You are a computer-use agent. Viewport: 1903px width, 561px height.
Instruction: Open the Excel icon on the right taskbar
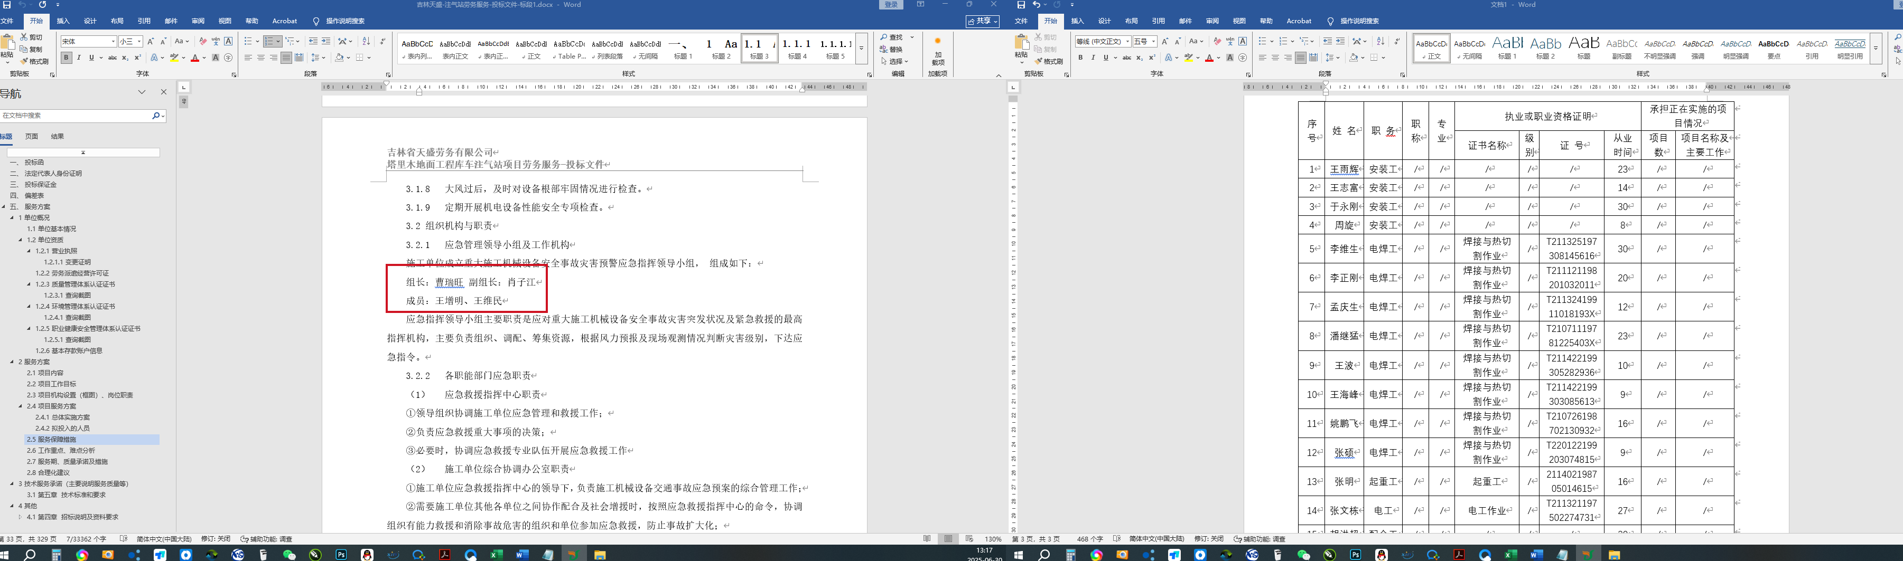(1511, 554)
